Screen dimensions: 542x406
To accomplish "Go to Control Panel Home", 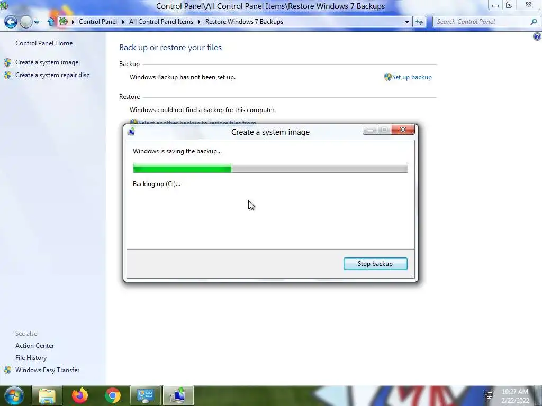I will 44,43.
